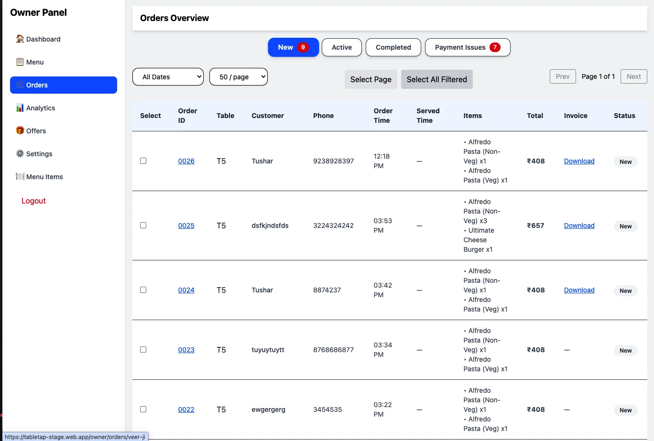Click Select All Filtered

436,79
